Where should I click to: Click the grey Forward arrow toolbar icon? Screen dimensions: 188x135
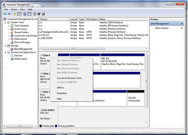[x=9, y=14]
